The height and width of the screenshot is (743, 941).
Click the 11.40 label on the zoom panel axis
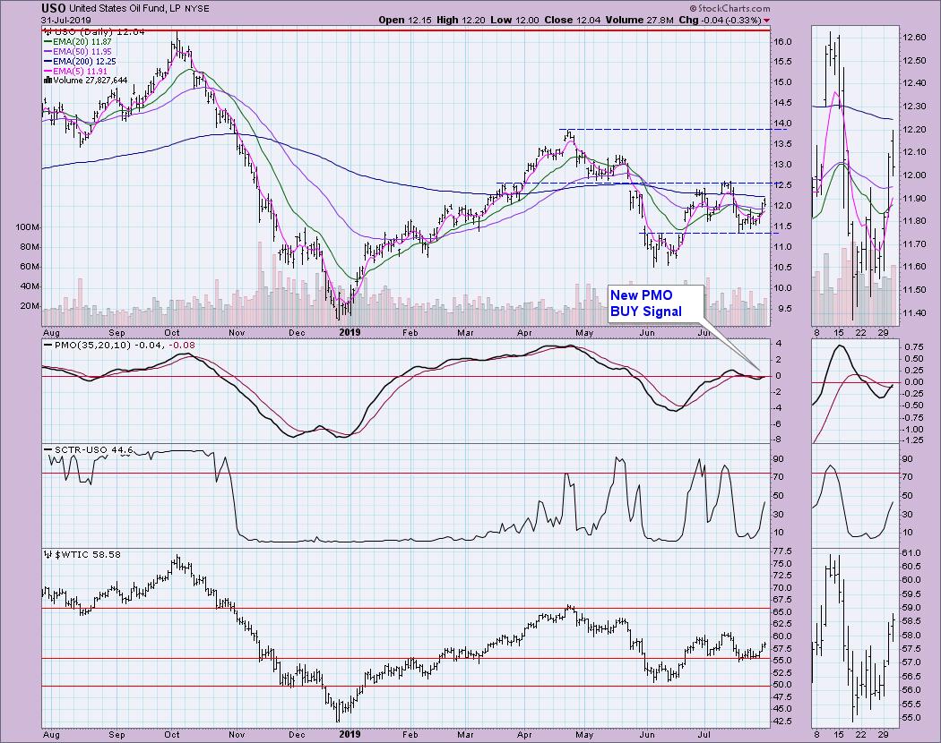[x=914, y=313]
